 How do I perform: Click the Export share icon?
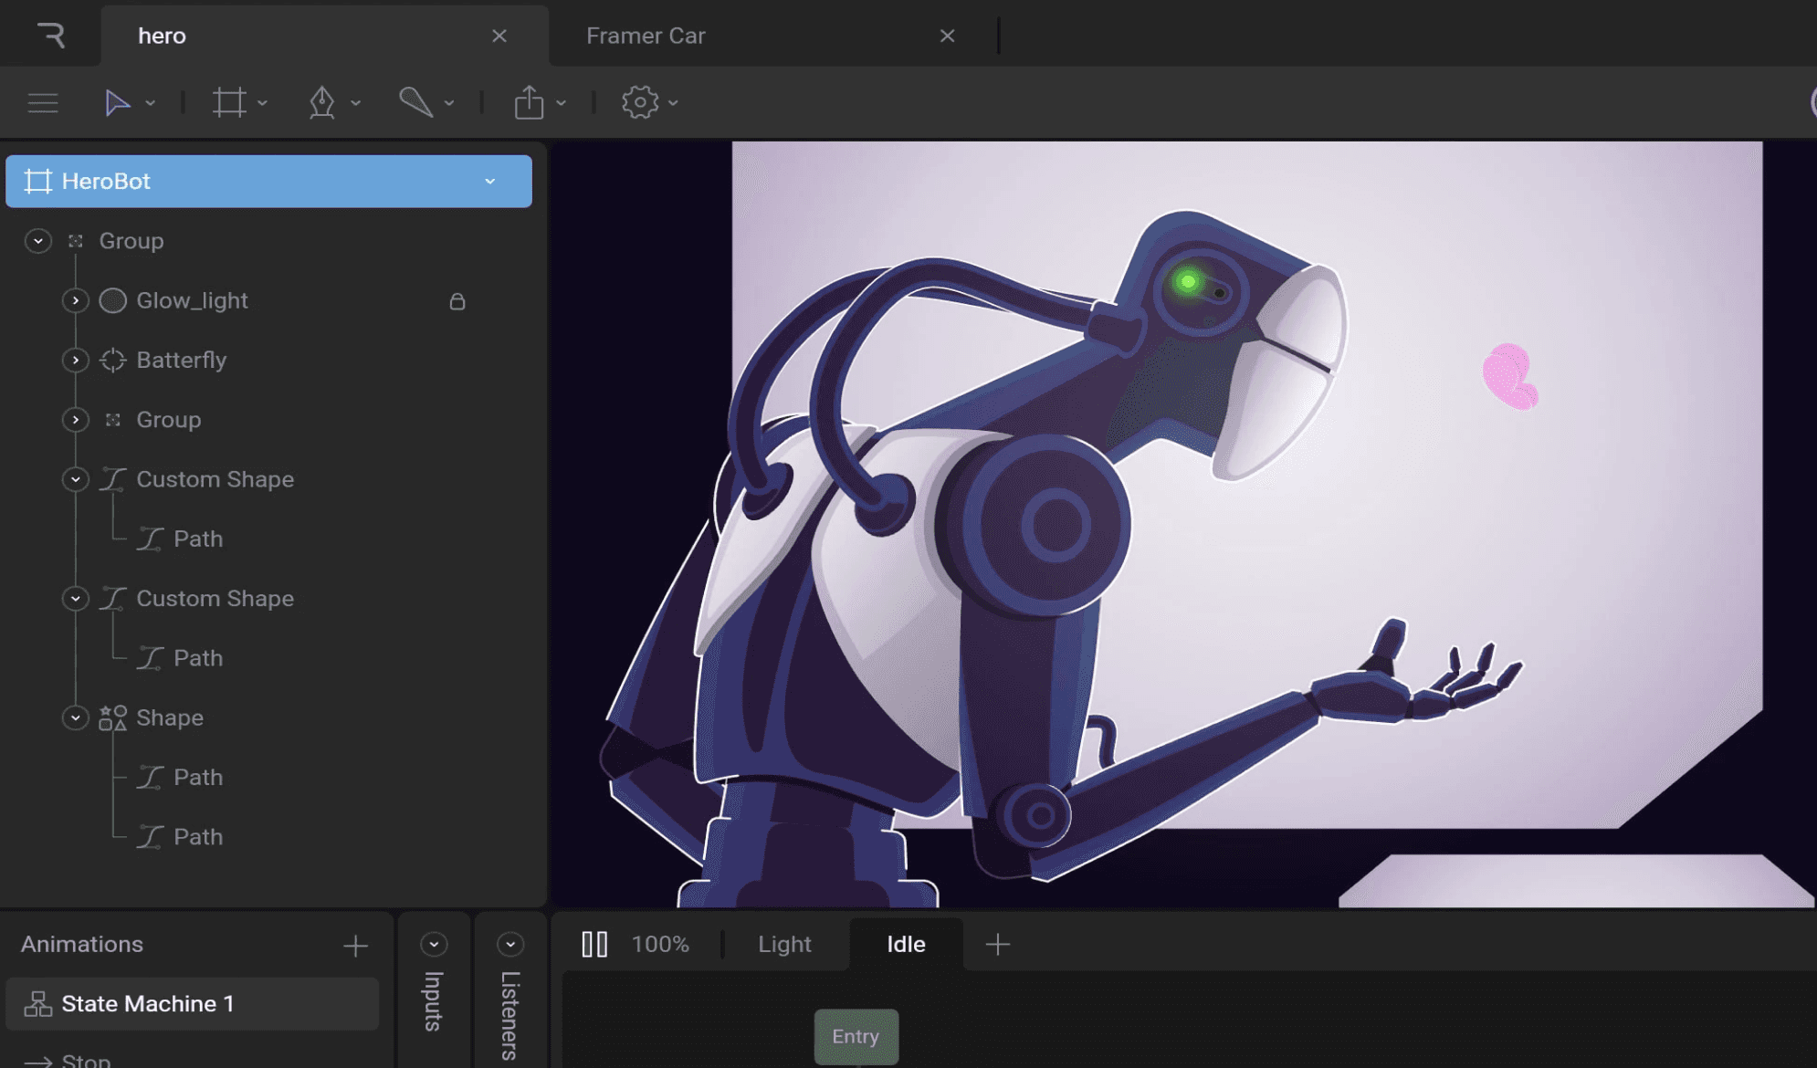(529, 102)
